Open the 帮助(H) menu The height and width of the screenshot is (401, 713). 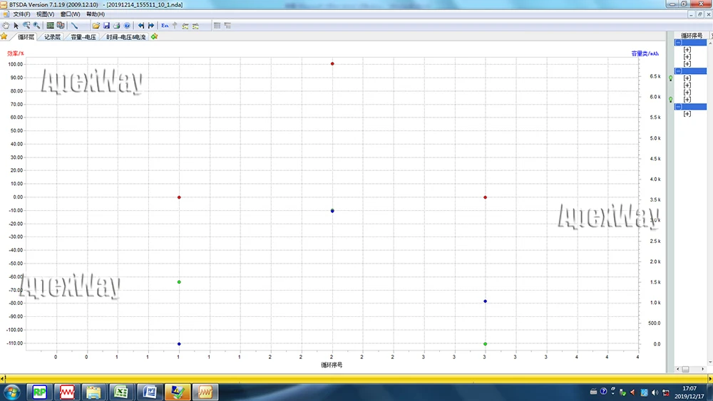point(95,14)
